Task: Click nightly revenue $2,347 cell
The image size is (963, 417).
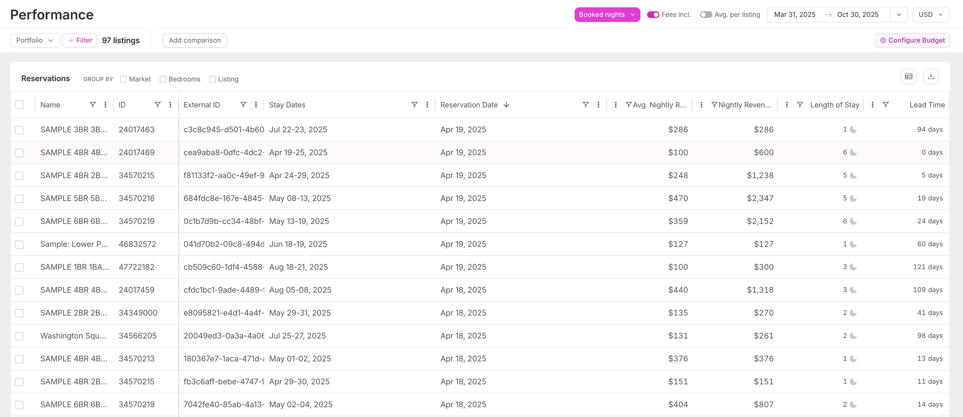Action: coord(760,198)
